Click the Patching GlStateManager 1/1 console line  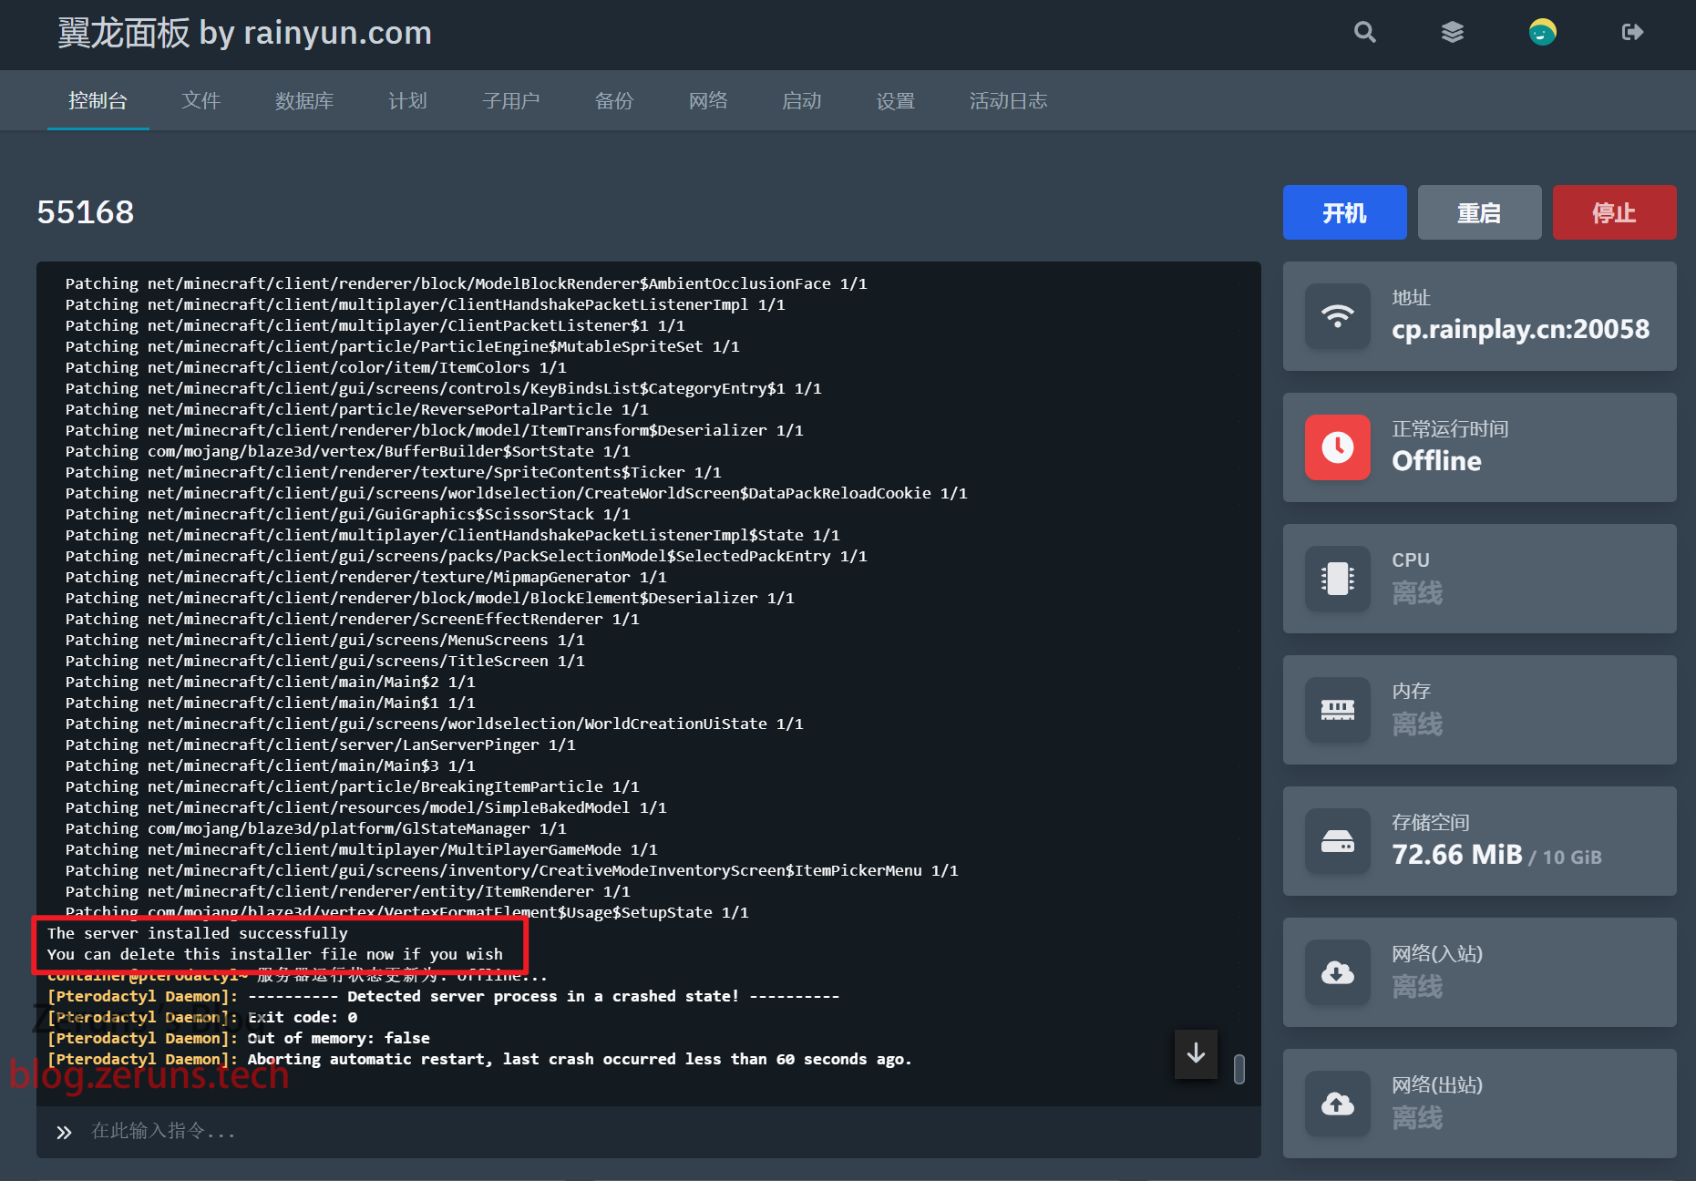(x=316, y=828)
